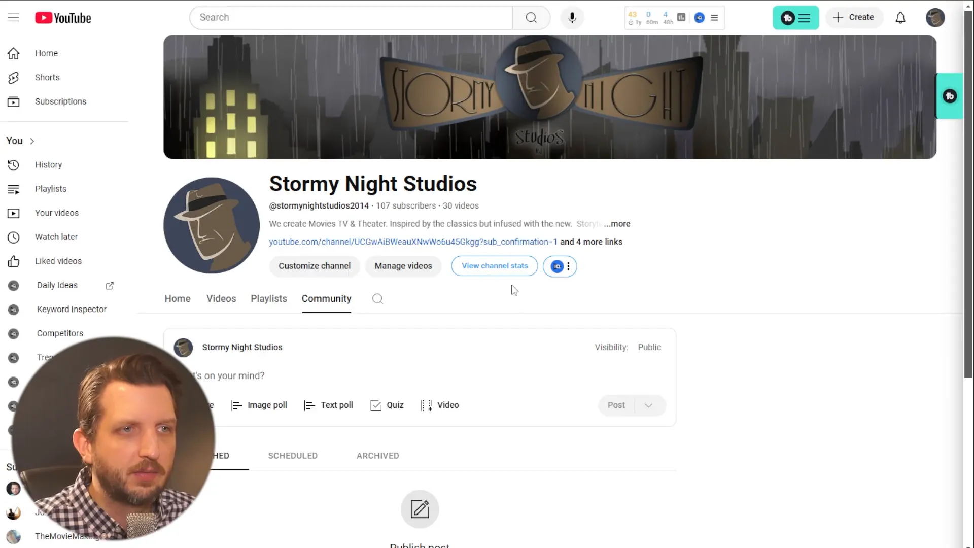
Task: Open YouTube notifications bell icon
Action: coord(901,17)
